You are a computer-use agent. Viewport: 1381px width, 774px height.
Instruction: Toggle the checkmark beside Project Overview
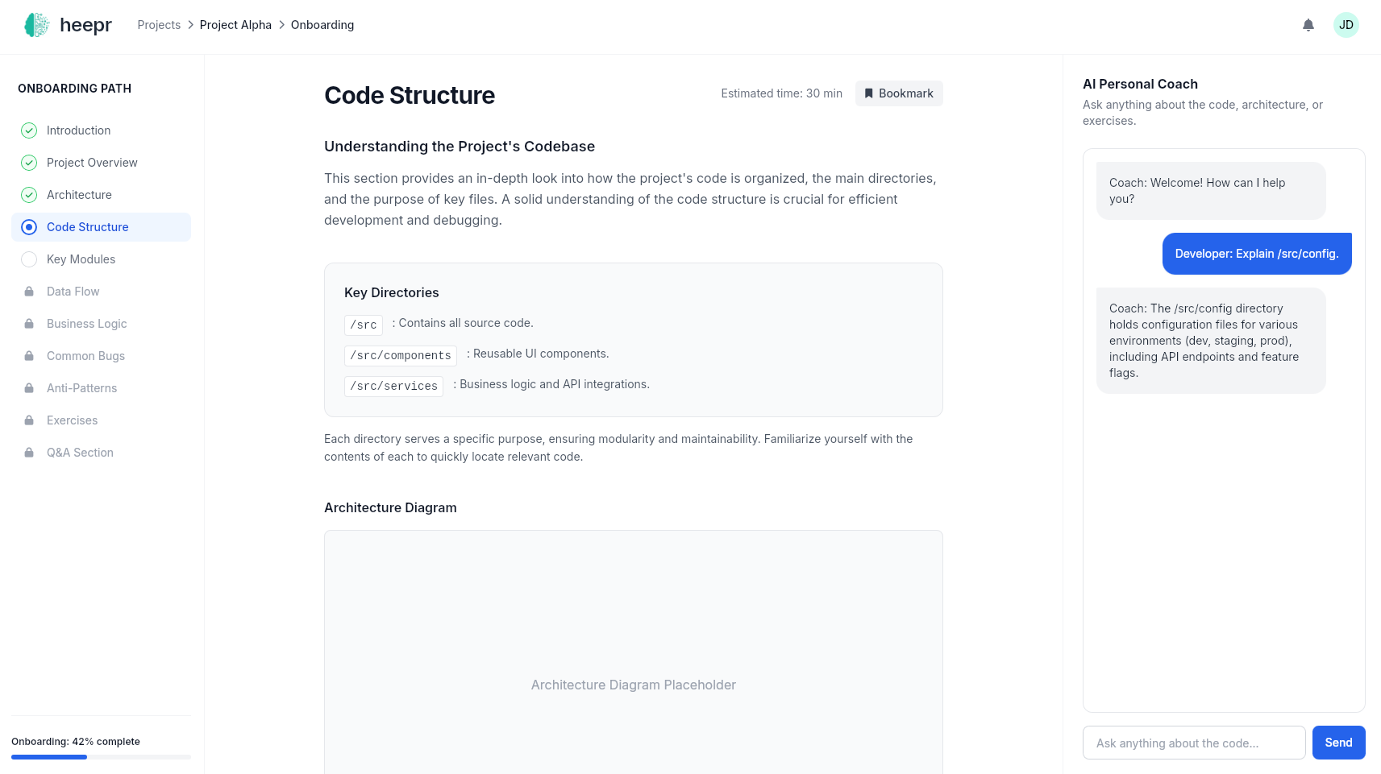coord(29,162)
